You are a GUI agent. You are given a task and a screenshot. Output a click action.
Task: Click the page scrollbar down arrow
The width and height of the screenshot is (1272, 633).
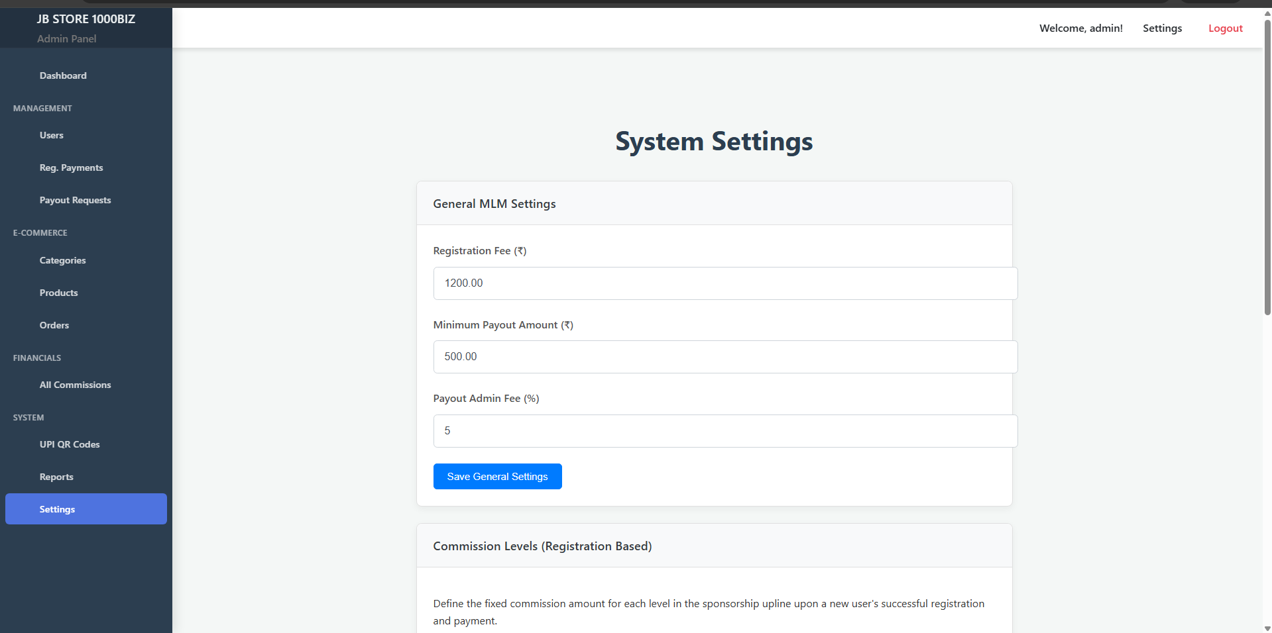pyautogui.click(x=1267, y=628)
